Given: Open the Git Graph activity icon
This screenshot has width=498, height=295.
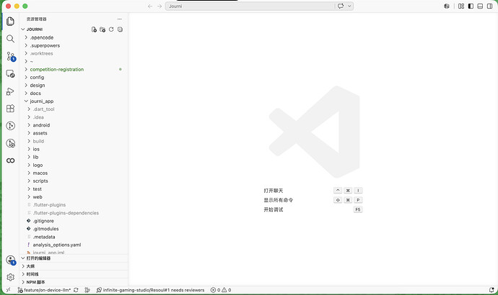Looking at the screenshot, I should point(11,126).
